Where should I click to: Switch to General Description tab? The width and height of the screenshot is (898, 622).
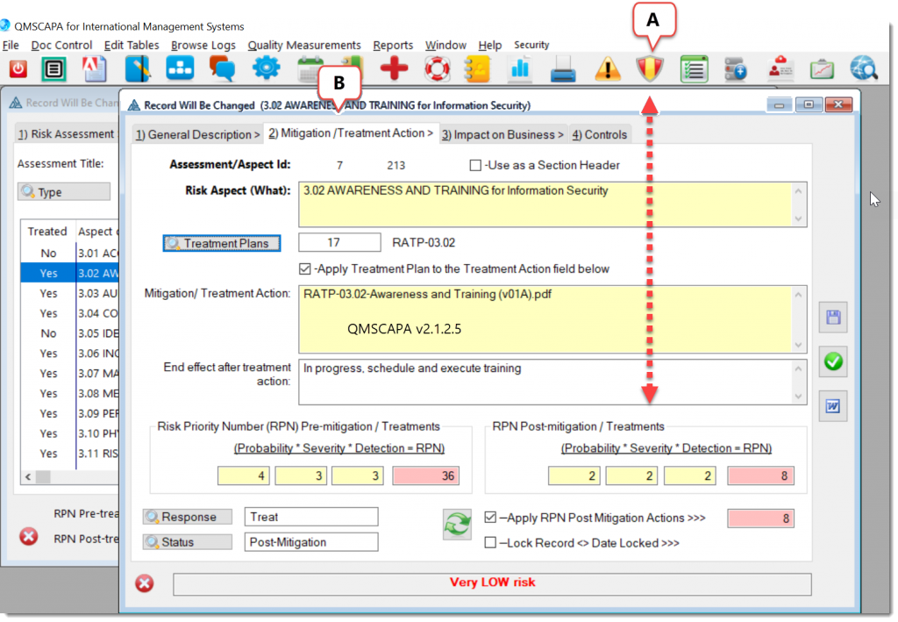click(x=197, y=134)
